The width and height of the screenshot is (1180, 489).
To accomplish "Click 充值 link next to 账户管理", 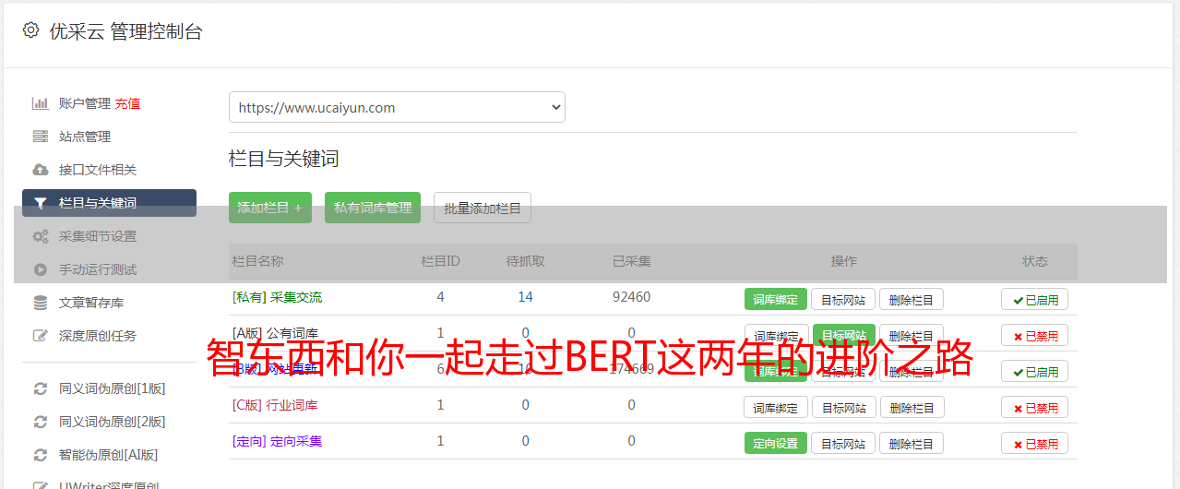I will [x=128, y=103].
